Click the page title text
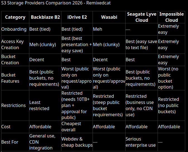This screenshot has height=152, width=188. point(56,3)
